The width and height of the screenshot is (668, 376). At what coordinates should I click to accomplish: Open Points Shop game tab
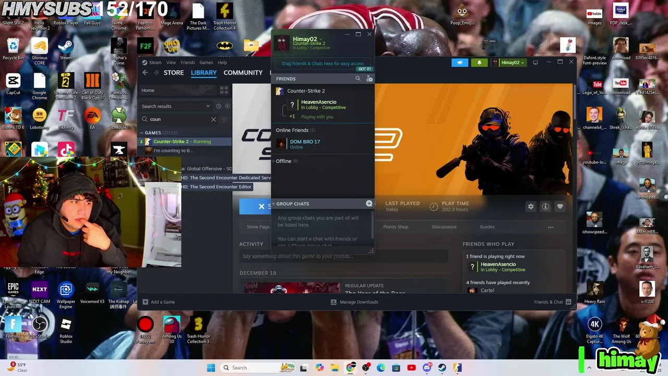pos(396,227)
